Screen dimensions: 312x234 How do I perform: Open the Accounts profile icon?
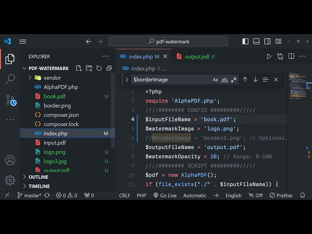pyautogui.click(x=10, y=160)
